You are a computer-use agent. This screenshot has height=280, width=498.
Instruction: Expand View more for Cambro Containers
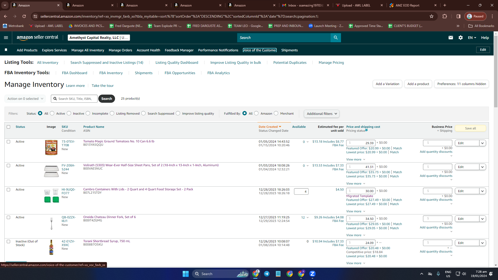point(356,211)
